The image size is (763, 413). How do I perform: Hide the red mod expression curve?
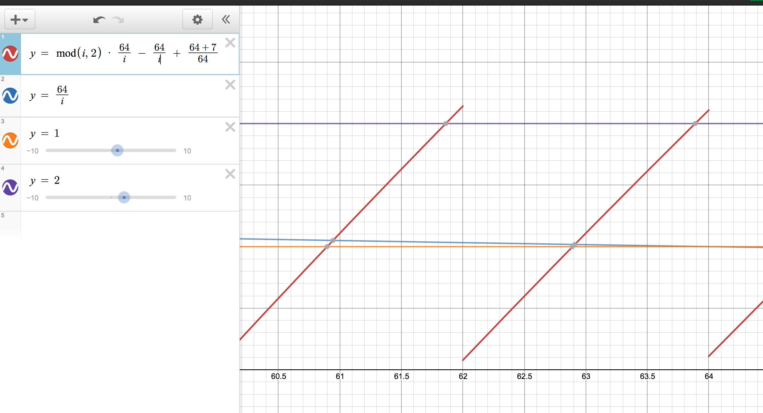[x=10, y=54]
